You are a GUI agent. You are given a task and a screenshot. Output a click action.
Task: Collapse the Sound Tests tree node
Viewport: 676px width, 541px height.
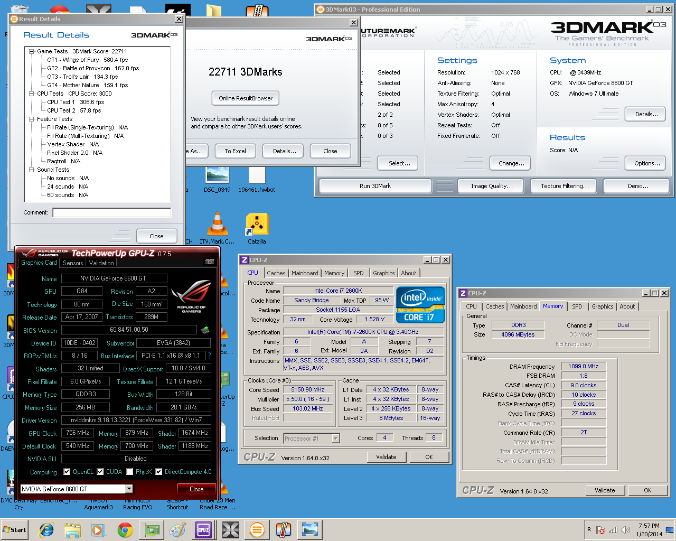pos(31,170)
